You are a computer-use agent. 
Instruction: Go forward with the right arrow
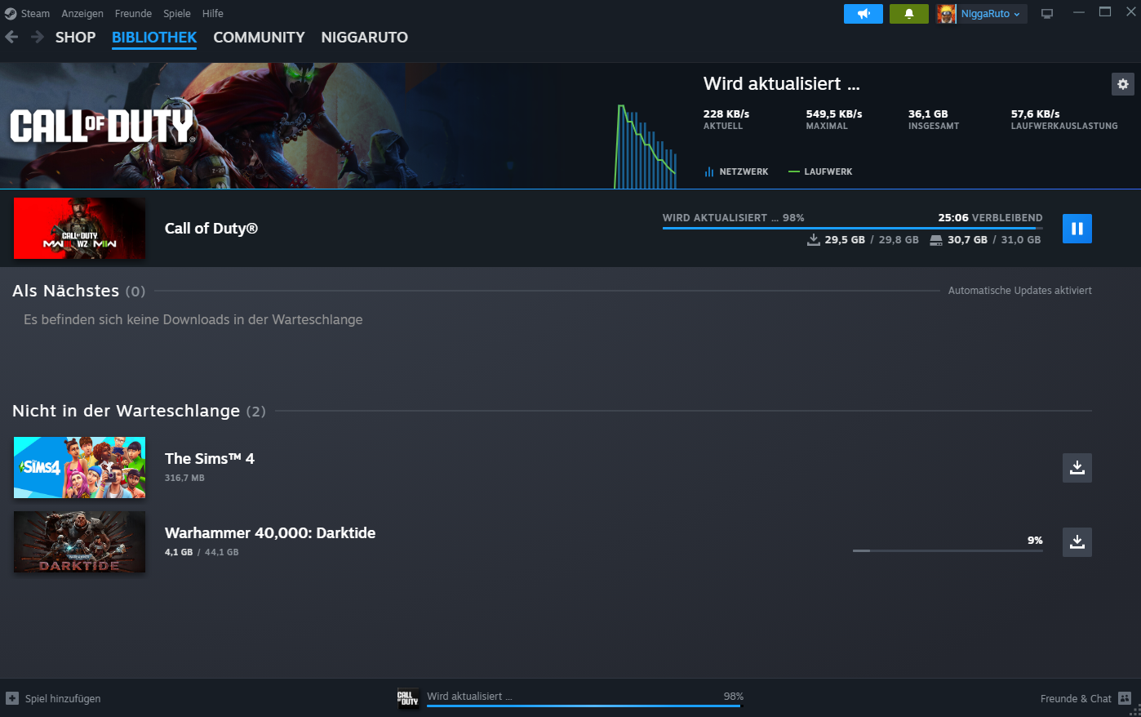38,37
